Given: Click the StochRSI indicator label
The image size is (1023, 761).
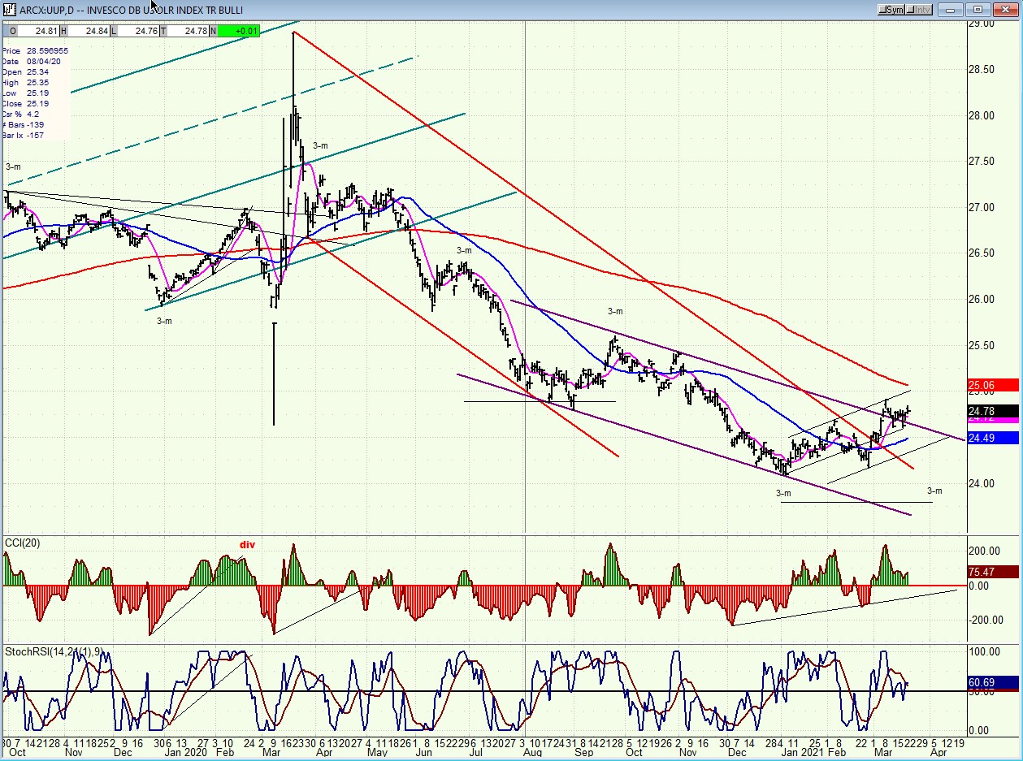Looking at the screenshot, I should [x=51, y=651].
